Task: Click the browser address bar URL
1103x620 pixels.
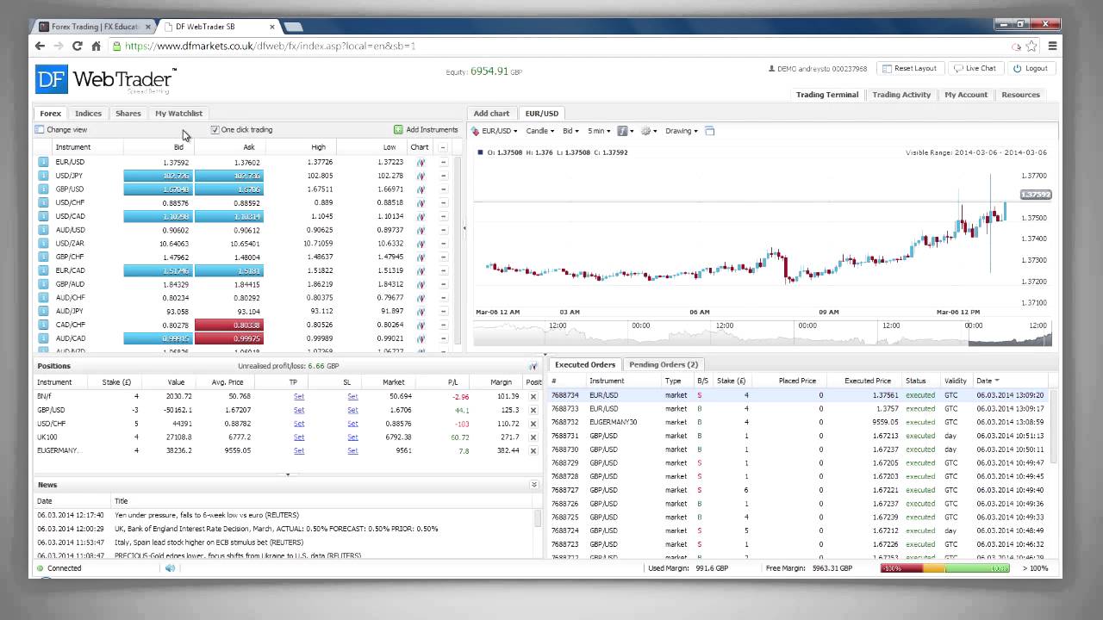Action: 271,46
